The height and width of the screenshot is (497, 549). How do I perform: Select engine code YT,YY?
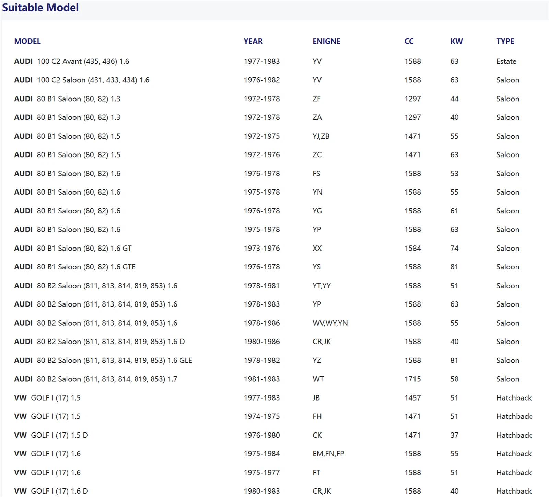tap(322, 286)
